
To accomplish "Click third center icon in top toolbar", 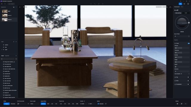I will (99, 4).
